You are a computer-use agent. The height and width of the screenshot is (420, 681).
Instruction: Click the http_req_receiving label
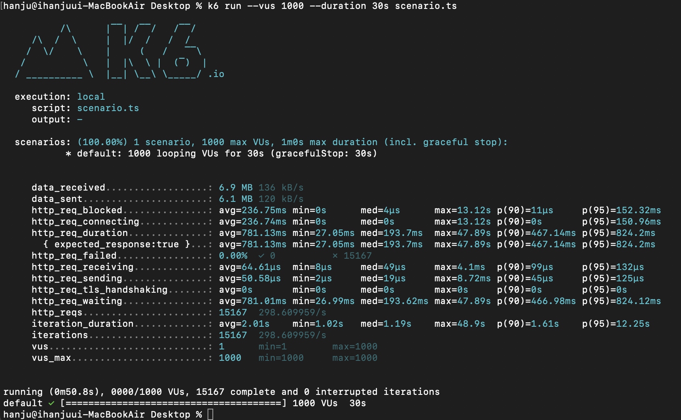pos(83,267)
